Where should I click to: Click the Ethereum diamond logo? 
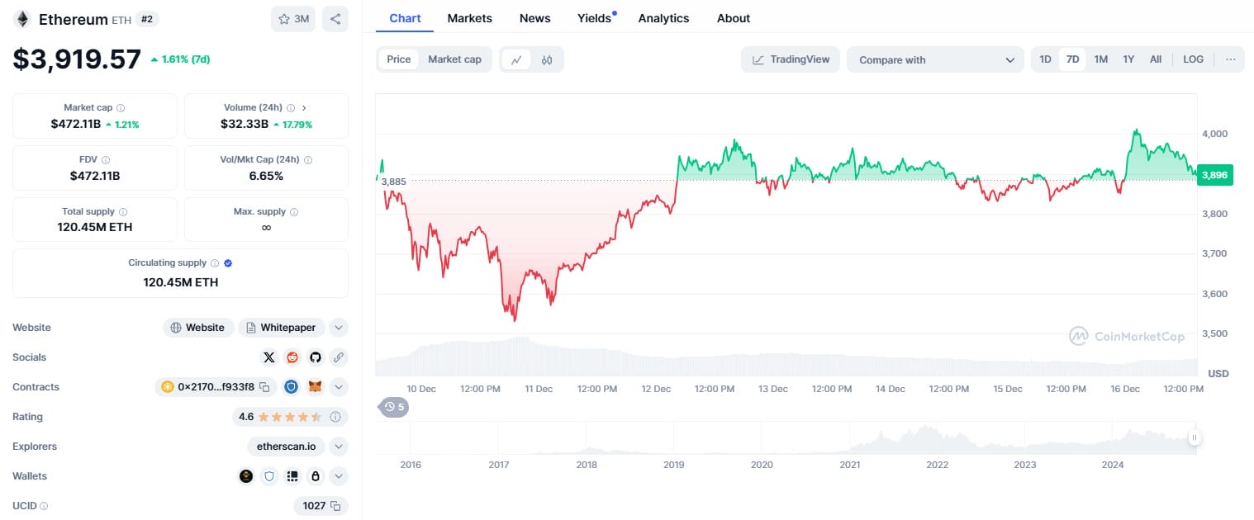pyautogui.click(x=22, y=19)
